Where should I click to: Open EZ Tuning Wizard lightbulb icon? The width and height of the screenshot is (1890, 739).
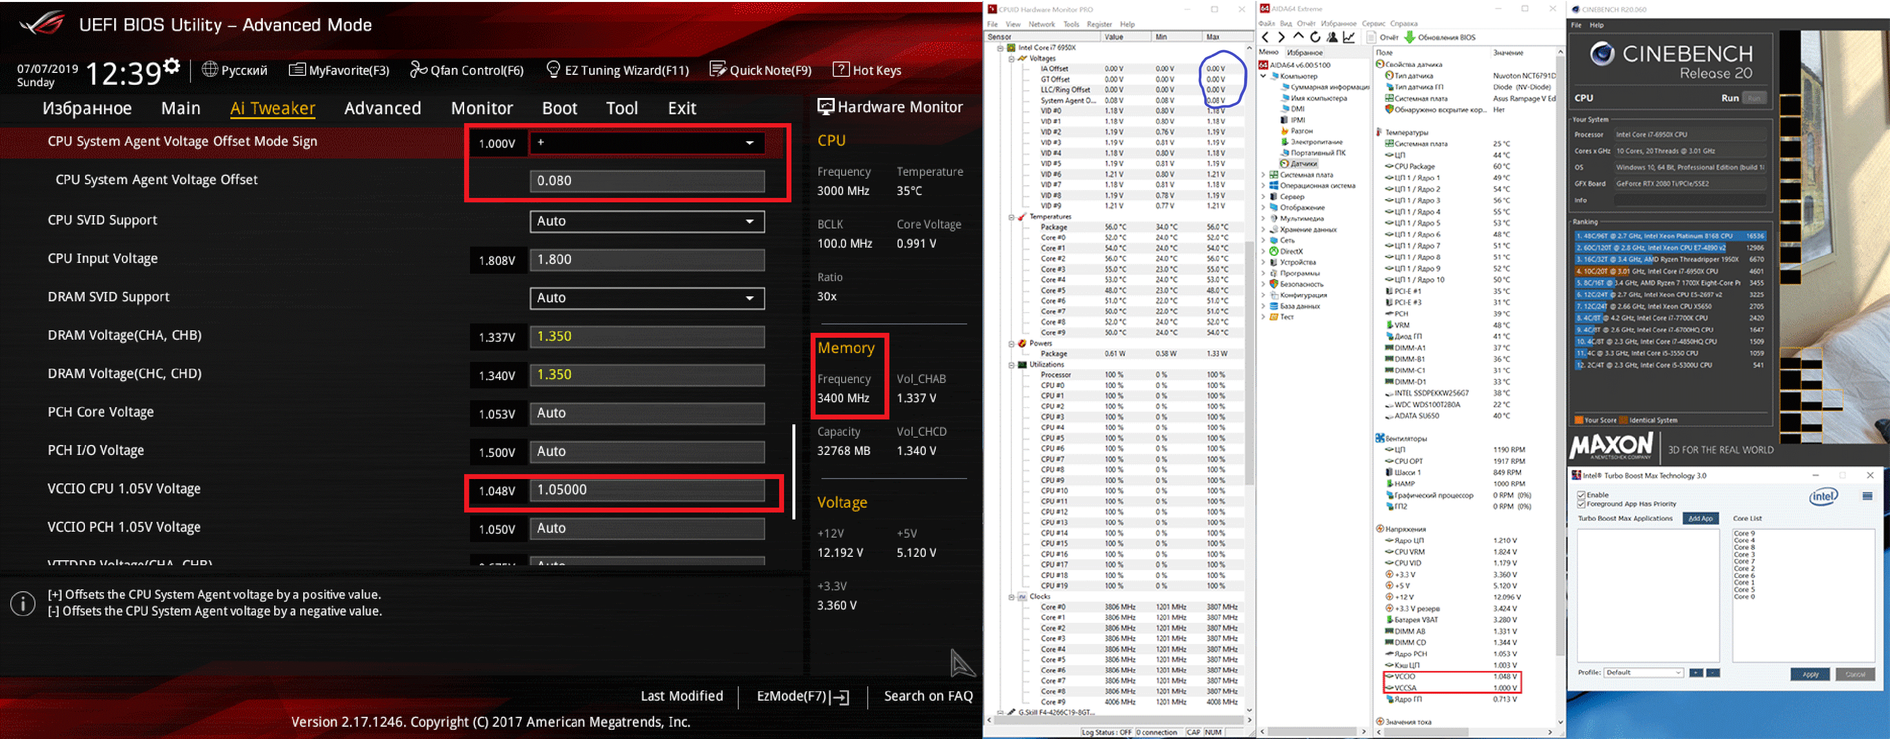click(553, 70)
